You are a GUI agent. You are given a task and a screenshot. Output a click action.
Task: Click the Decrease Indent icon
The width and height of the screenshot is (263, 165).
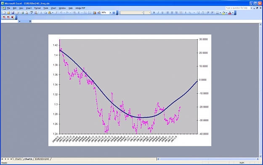pos(208,13)
